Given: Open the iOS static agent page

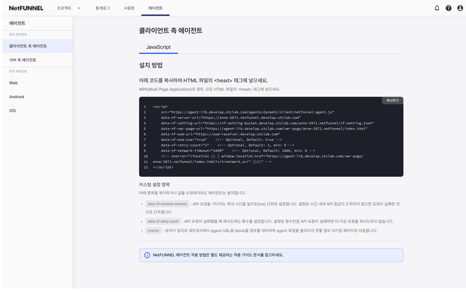Looking at the screenshot, I should click(37, 111).
